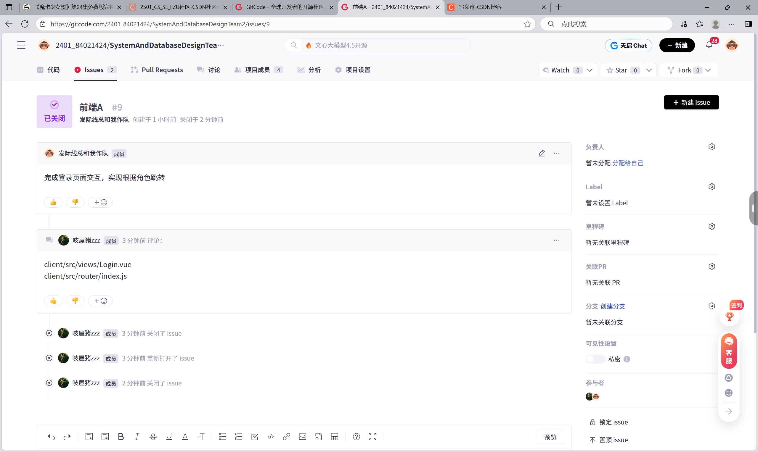Click 锁定 issue
This screenshot has height=452, width=758.
click(x=609, y=422)
